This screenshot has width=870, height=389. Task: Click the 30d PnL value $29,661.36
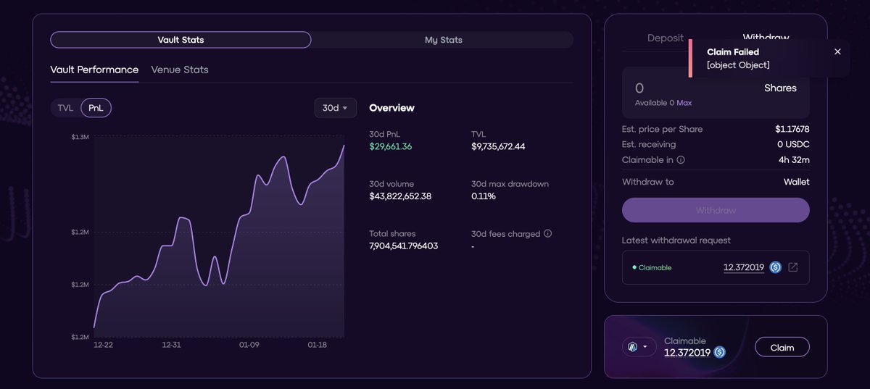[x=391, y=146]
